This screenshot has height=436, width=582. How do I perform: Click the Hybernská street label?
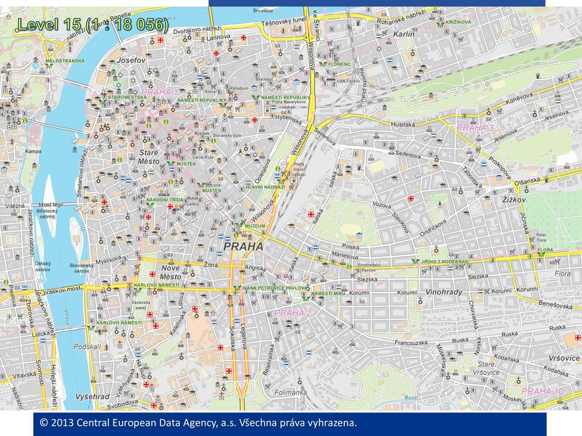(289, 119)
